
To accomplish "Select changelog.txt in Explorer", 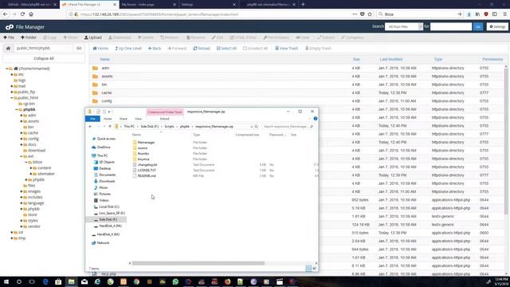I will pyautogui.click(x=147, y=165).
